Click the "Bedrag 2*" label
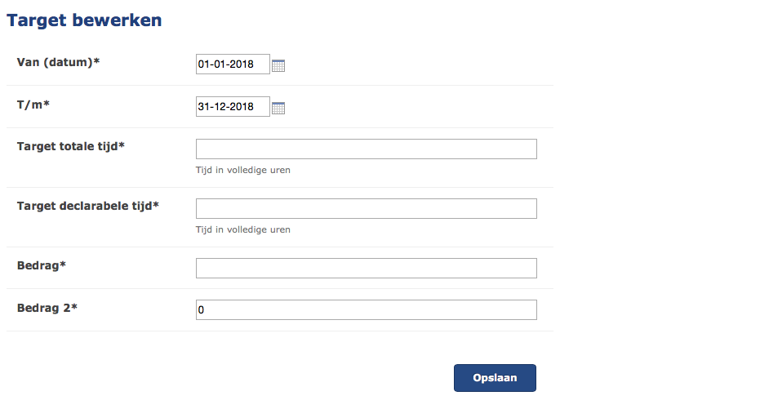The width and height of the screenshot is (760, 418). 47,308
